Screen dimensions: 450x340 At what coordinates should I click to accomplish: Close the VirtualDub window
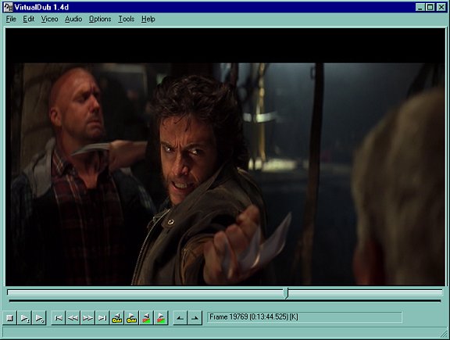point(441,7)
